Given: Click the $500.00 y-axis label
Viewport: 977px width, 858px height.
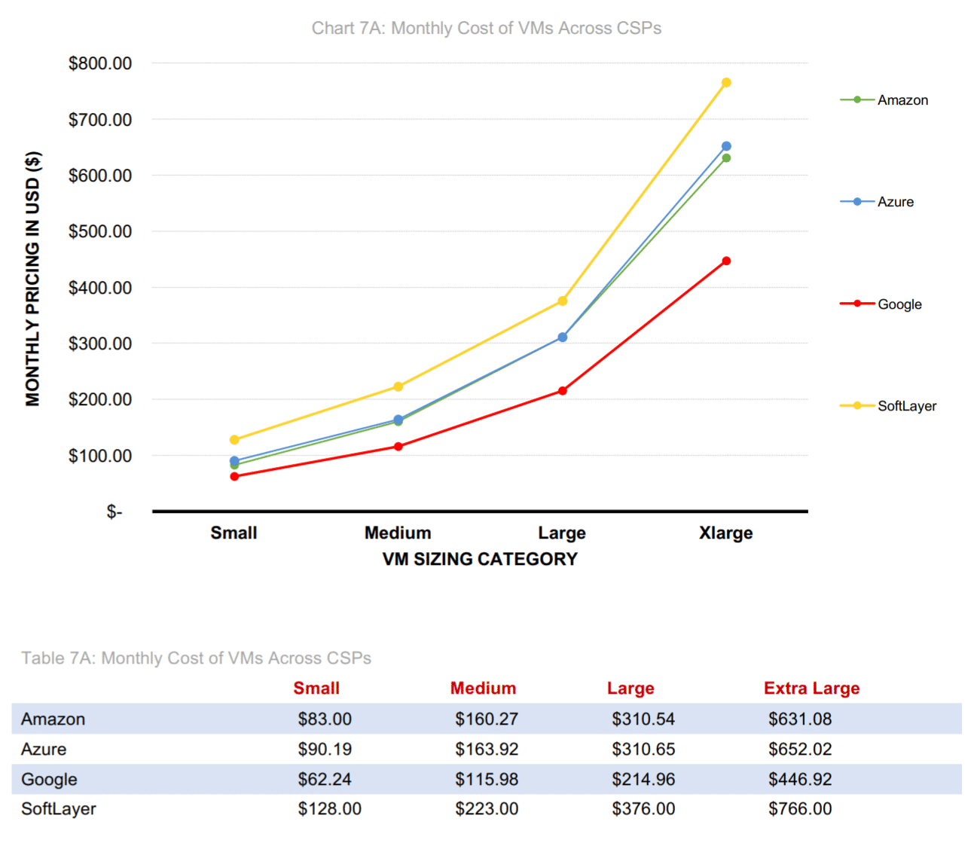Looking at the screenshot, I should [x=100, y=231].
